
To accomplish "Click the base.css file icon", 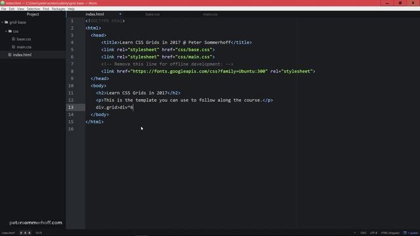I will pos(14,39).
